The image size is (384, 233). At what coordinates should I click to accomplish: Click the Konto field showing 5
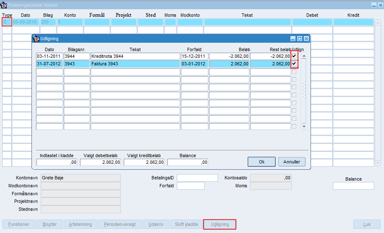[x=70, y=22]
